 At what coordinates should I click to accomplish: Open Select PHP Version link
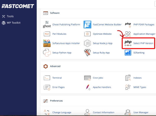pyautogui.click(x=143, y=43)
